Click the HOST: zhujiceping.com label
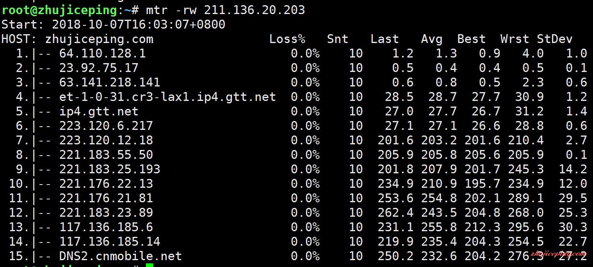 point(77,39)
